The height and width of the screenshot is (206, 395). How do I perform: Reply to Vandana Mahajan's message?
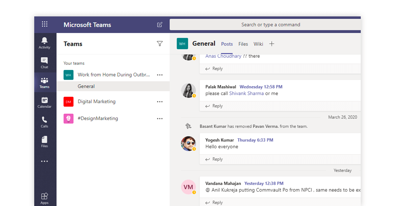point(214,202)
